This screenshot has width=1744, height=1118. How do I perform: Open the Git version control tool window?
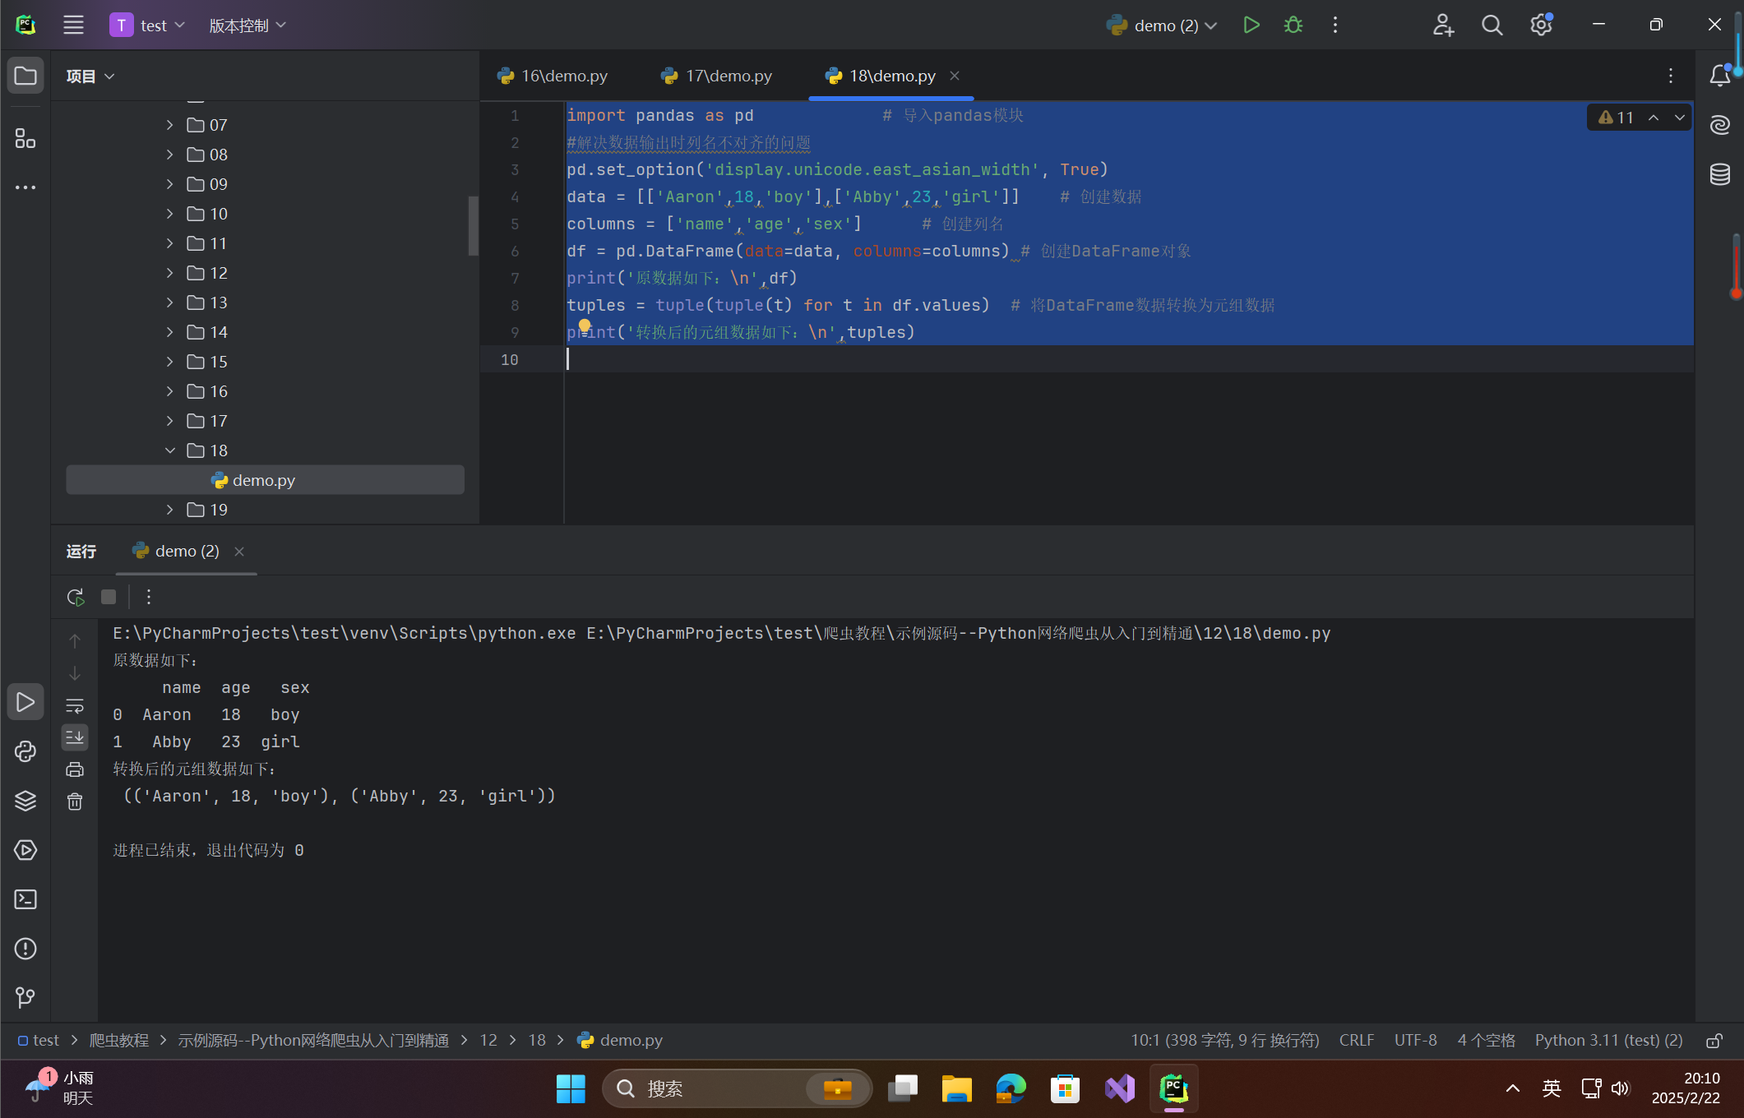[x=25, y=997]
